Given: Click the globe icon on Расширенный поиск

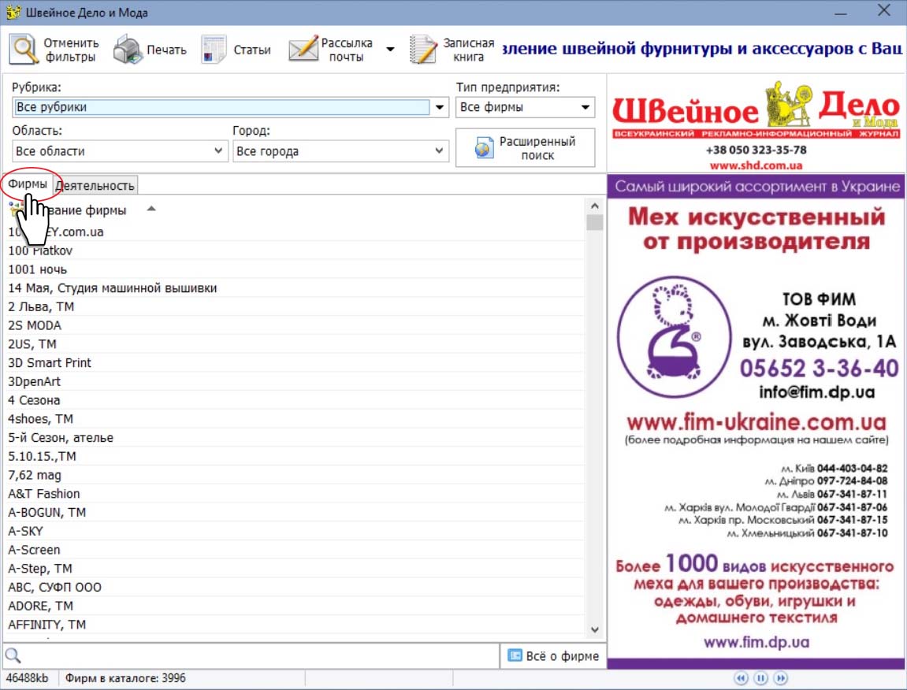Looking at the screenshot, I should tap(484, 148).
